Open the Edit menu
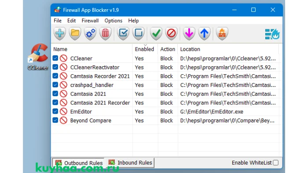 pyautogui.click(x=71, y=21)
